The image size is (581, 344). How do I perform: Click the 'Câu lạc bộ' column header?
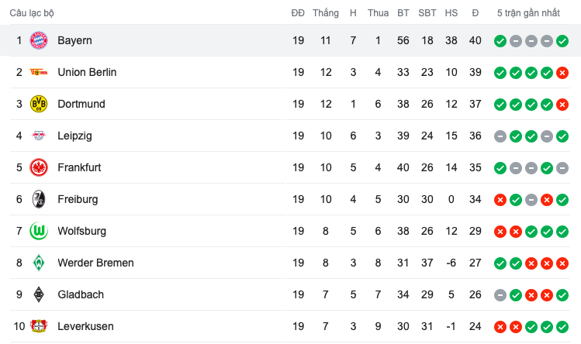click(32, 13)
